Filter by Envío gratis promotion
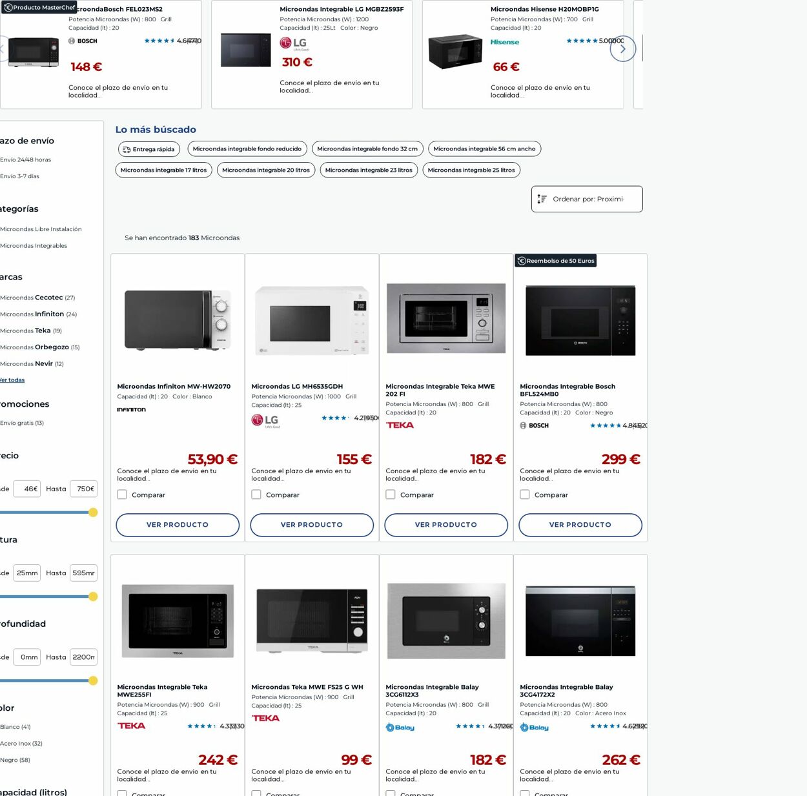This screenshot has height=796, width=807. pyautogui.click(x=22, y=424)
